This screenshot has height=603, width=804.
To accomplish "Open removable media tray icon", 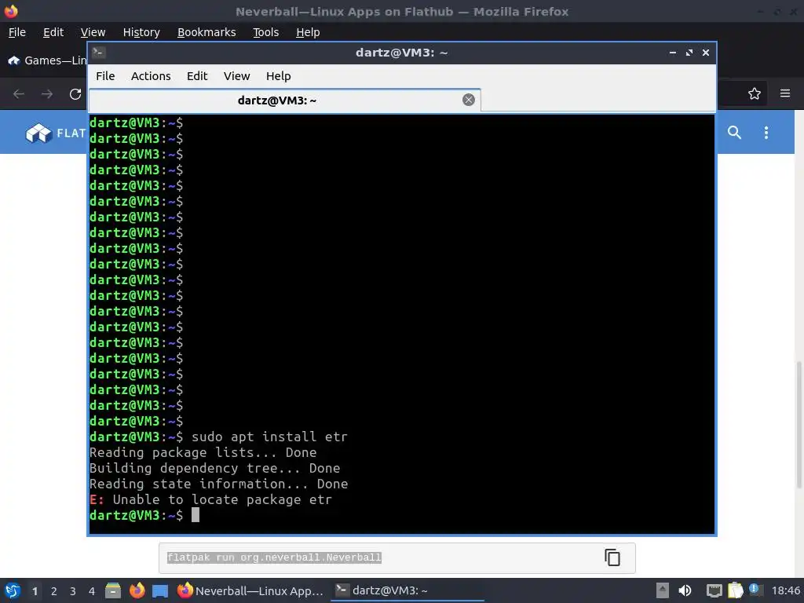I will (x=663, y=590).
